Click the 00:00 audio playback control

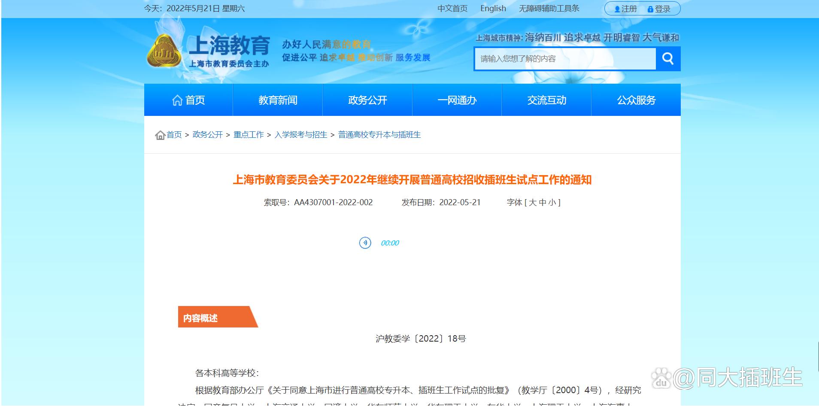click(389, 242)
